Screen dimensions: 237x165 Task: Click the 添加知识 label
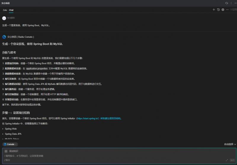[x=13, y=151]
